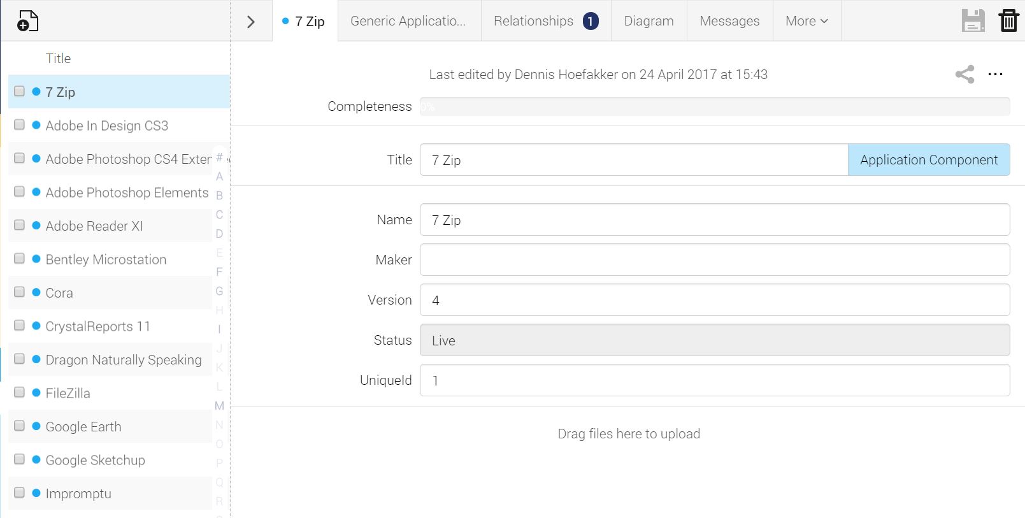Jump to letter A in index
The image size is (1025, 518).
[219, 176]
